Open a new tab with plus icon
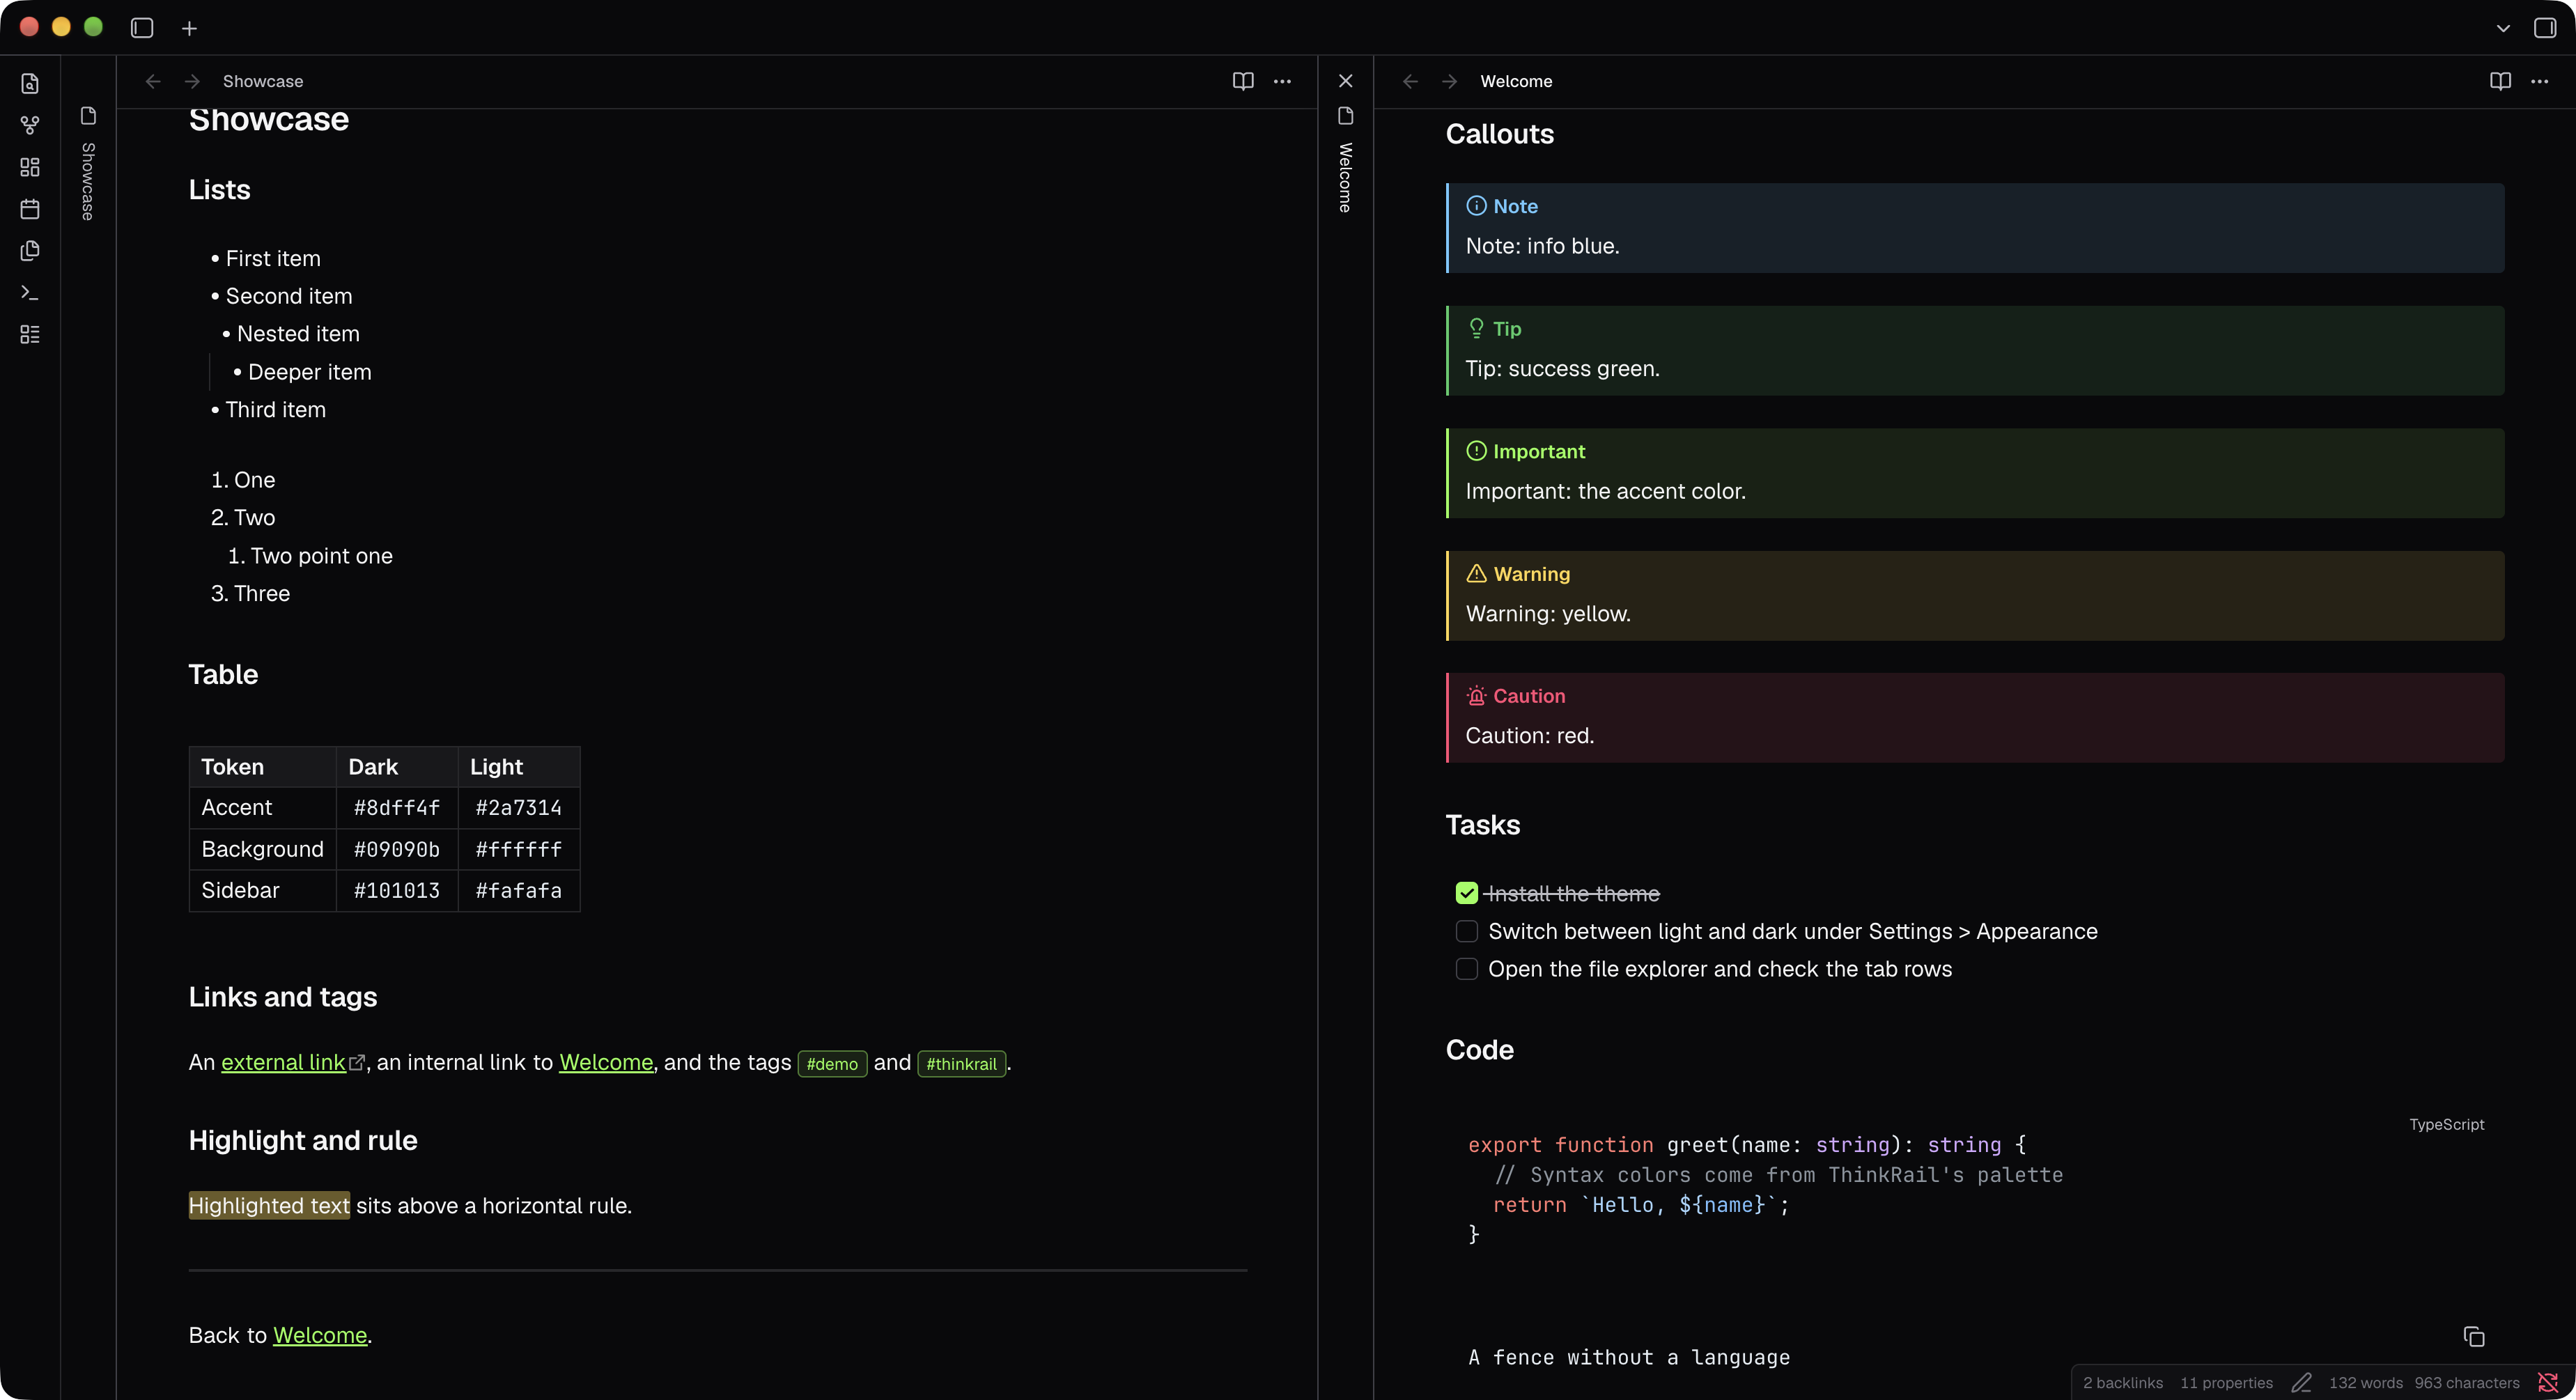The width and height of the screenshot is (2576, 1400). pyautogui.click(x=189, y=28)
